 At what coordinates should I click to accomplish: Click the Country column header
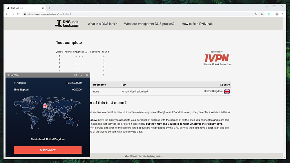(225, 85)
